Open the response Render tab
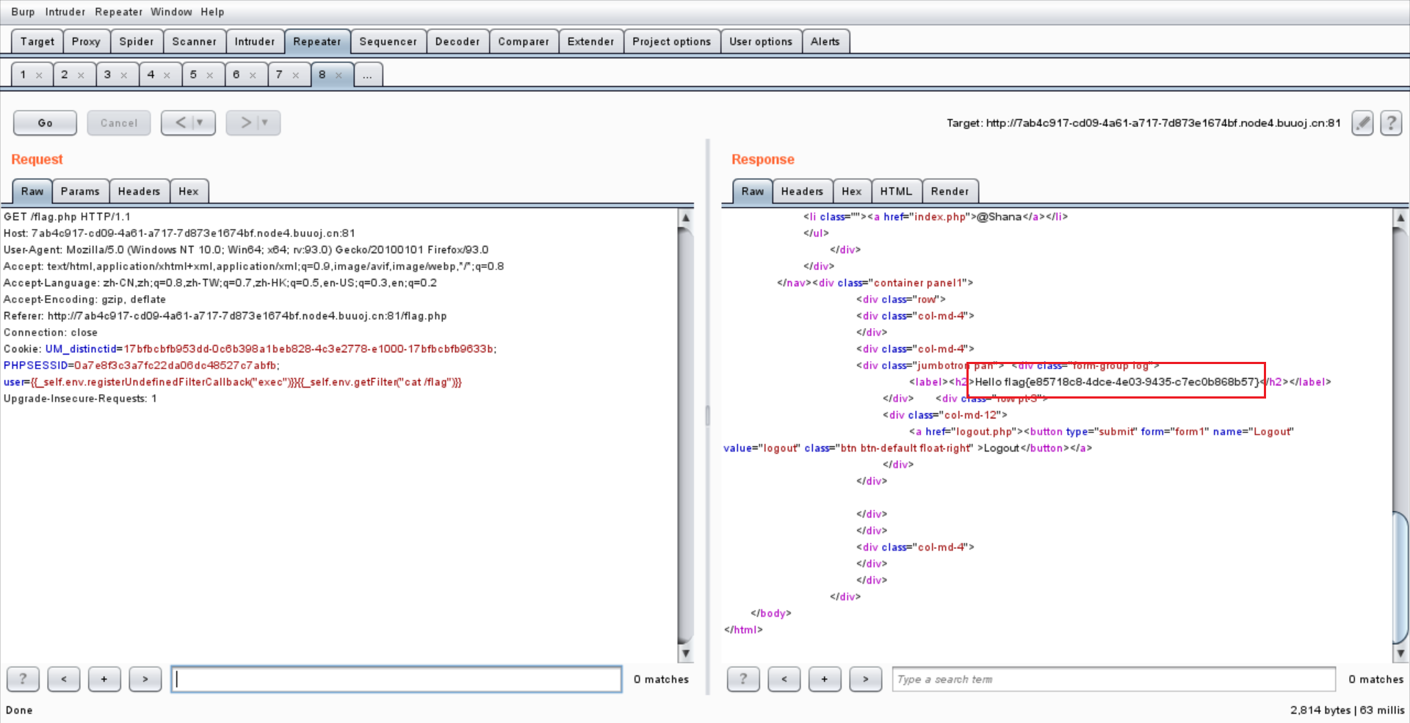The width and height of the screenshot is (1410, 723). 950,192
